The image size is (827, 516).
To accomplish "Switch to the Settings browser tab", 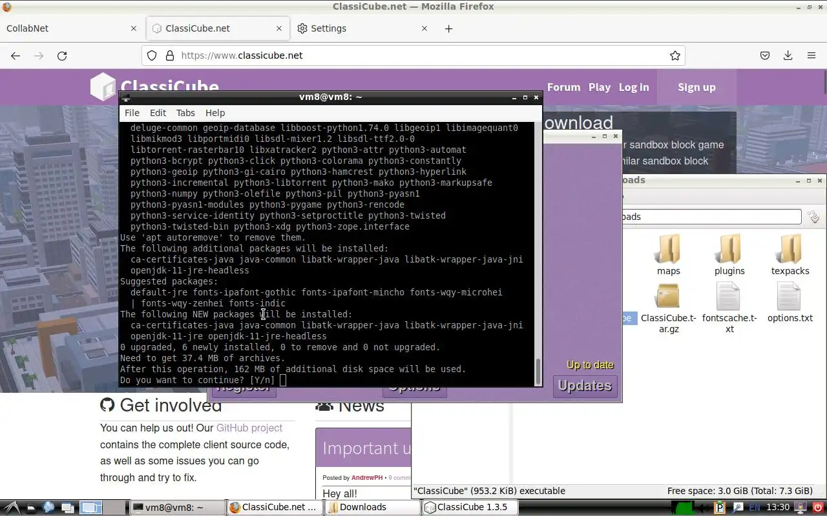I will [364, 28].
